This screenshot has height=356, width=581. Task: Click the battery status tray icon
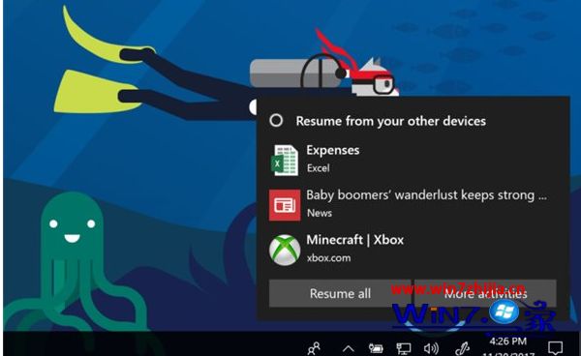coord(376,348)
